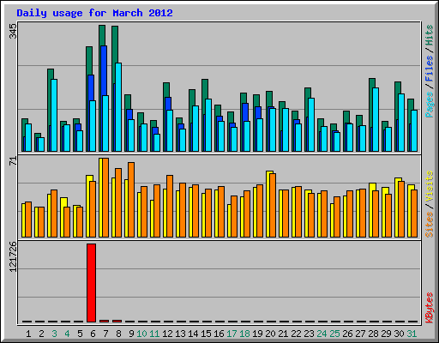439x343 pixels.
Task: Click day label 1 on the x-axis
Action: coord(28,334)
